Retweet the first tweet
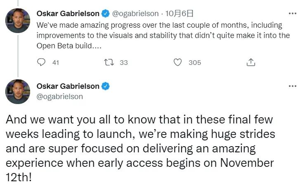 tap(109, 62)
